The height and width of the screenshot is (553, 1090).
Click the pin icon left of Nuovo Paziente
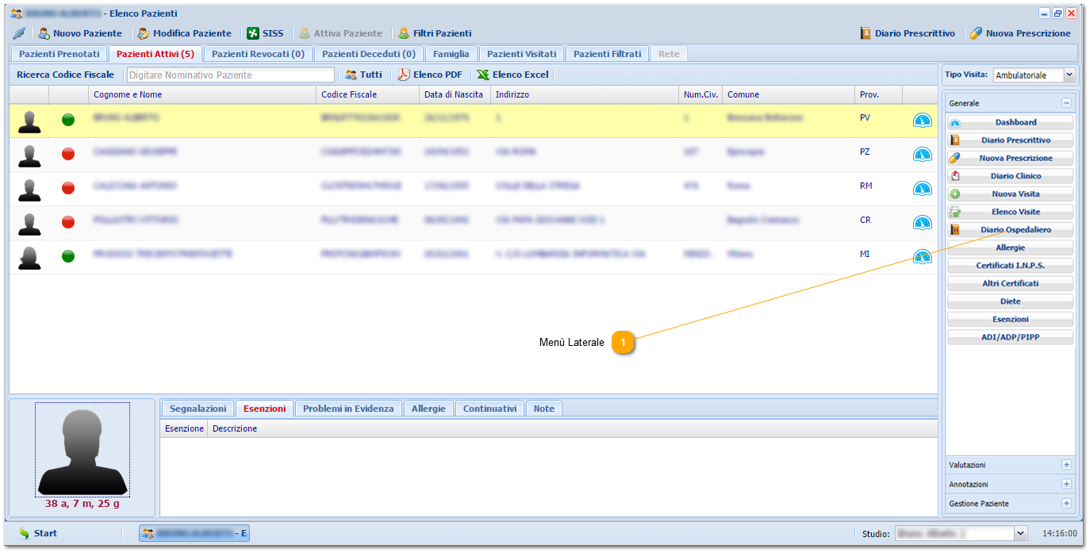[19, 33]
